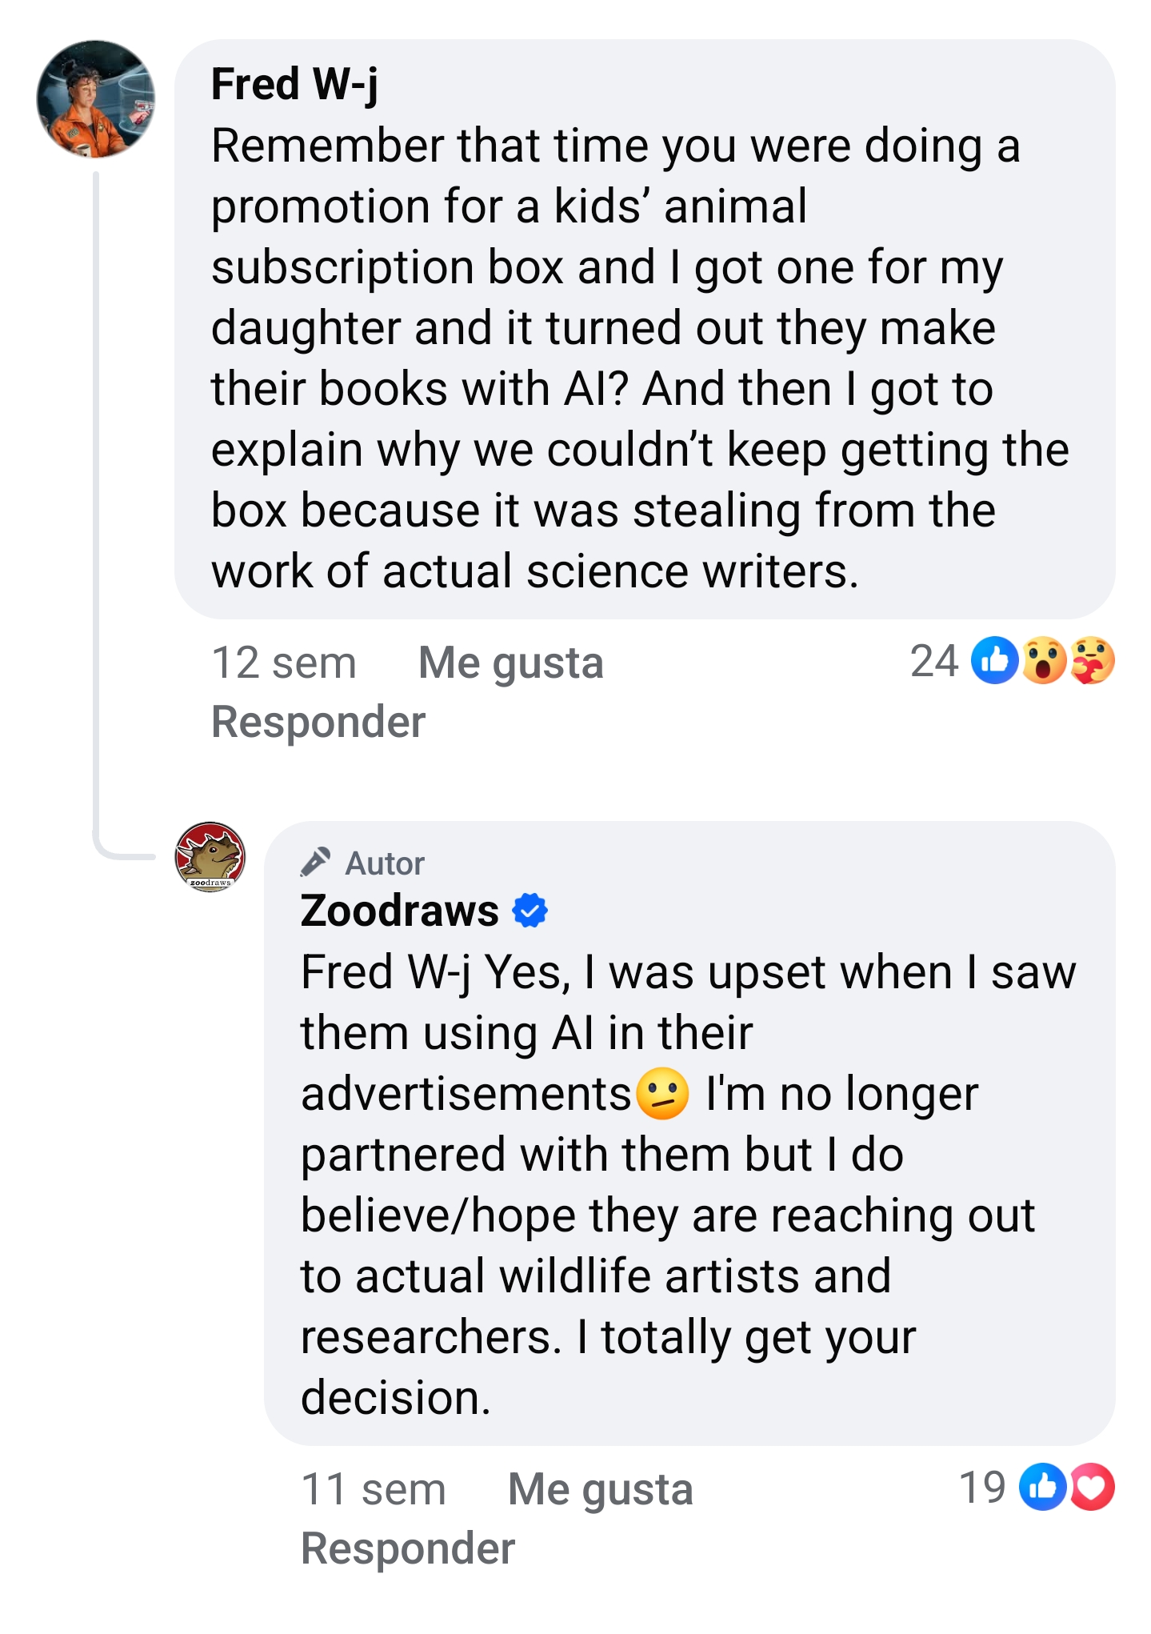Reply to Zoodraws via Responder

point(408,1548)
